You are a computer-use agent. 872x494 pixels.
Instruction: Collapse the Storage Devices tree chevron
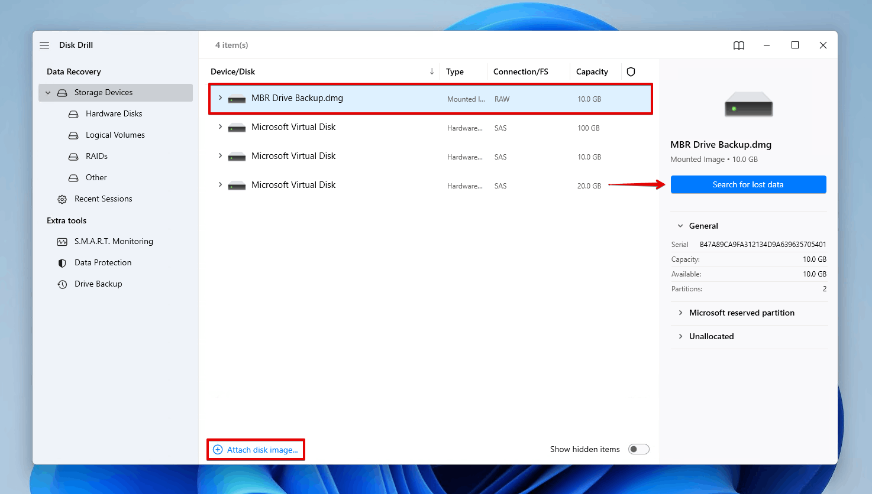[x=48, y=93]
